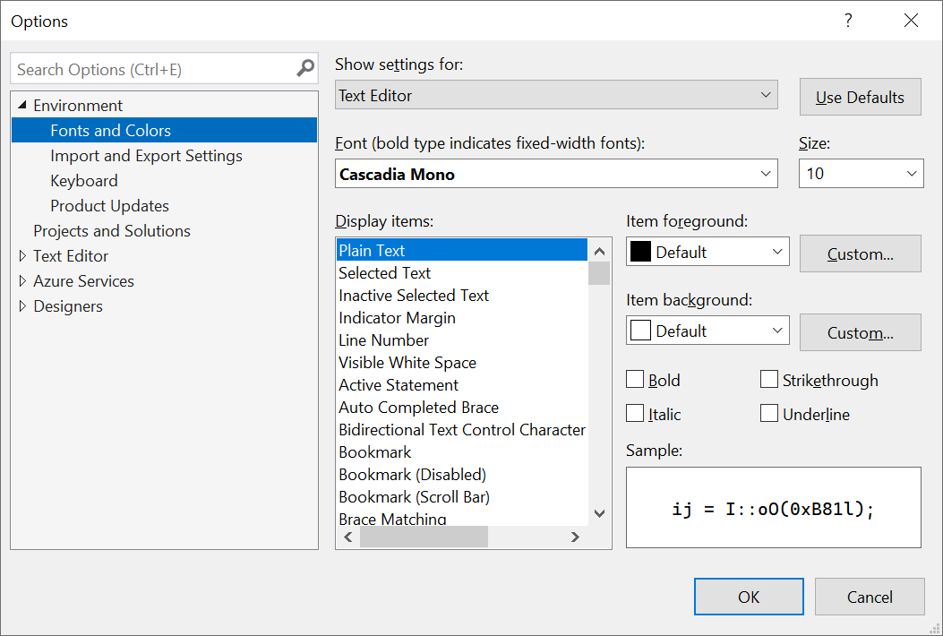Confirm with the OK button
This screenshot has width=943, height=636.
point(749,597)
